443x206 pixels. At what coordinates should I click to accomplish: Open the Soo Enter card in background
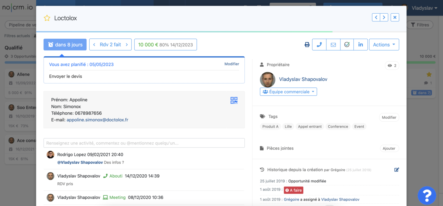(x=20, y=116)
